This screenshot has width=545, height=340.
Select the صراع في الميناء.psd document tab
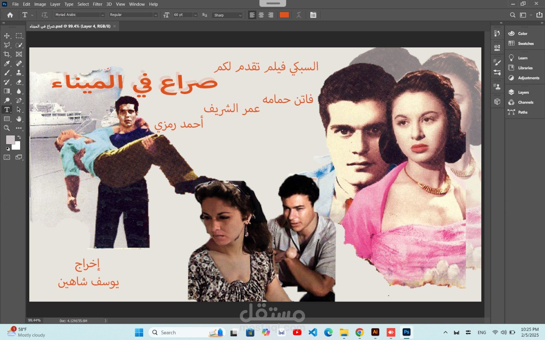click(70, 26)
